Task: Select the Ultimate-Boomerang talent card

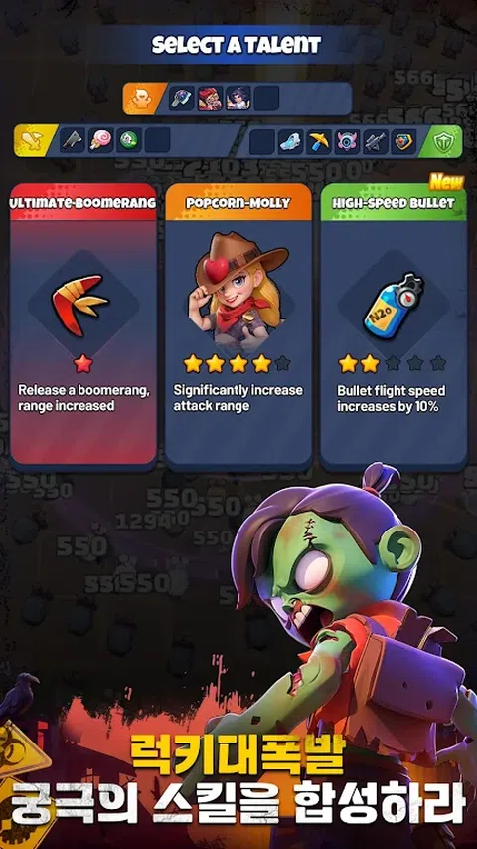Action: (83, 326)
